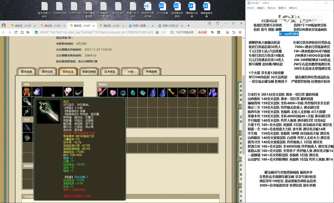Click the tab count indicator showing 6

[x=210, y=23]
